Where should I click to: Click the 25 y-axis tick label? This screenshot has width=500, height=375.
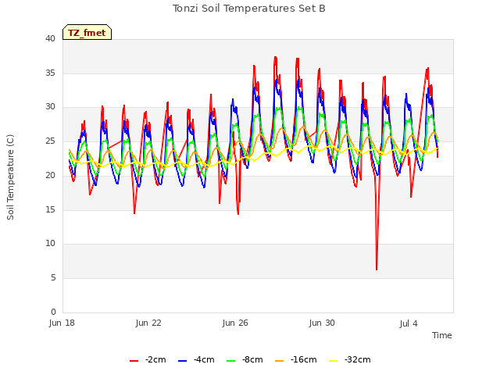click(50, 141)
